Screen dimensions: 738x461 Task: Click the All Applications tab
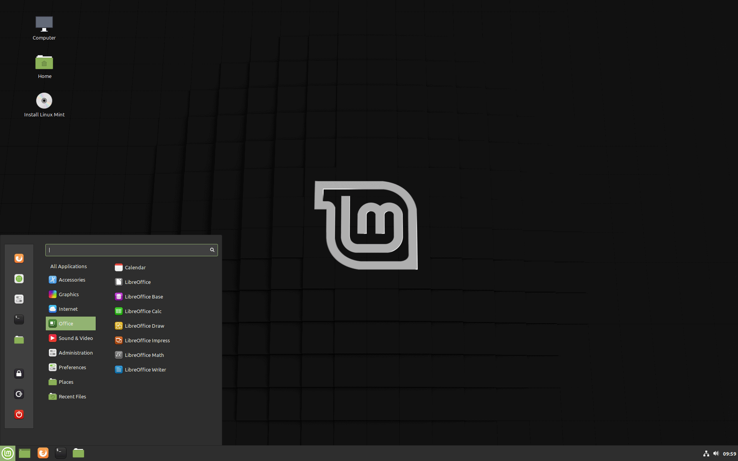click(x=68, y=265)
